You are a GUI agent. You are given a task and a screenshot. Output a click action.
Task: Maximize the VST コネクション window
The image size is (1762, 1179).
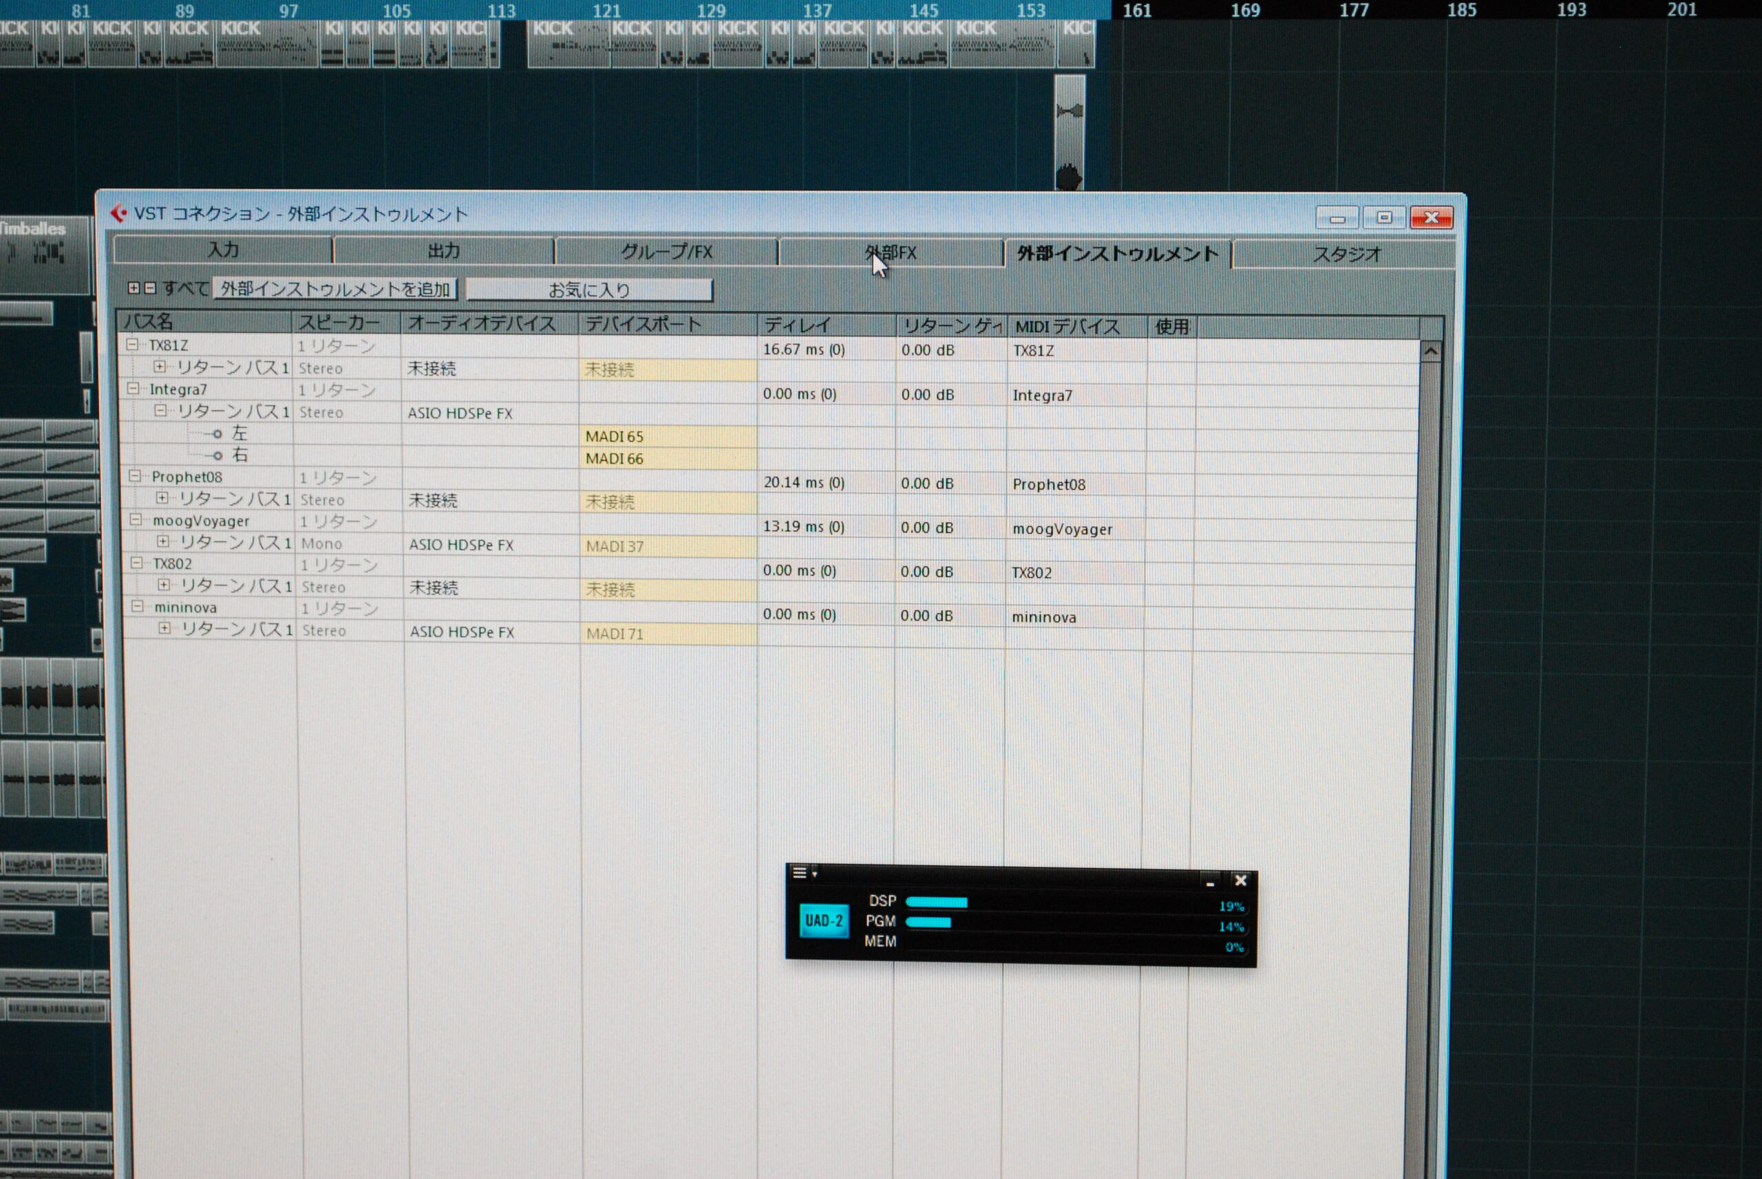pyautogui.click(x=1383, y=217)
